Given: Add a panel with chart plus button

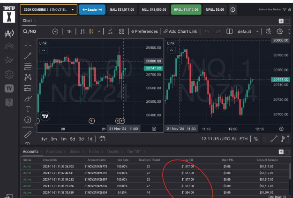Looking at the screenshot, I should 281,21.
